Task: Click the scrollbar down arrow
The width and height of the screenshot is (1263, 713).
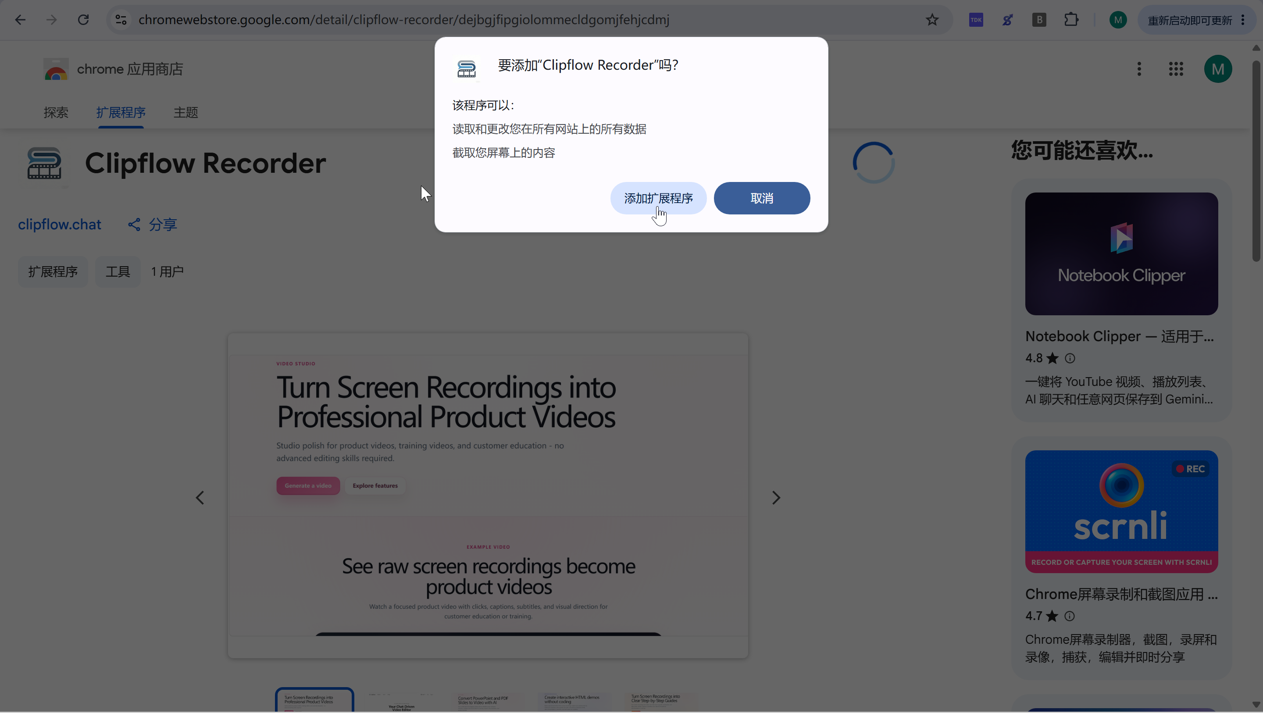Action: coord(1256,705)
